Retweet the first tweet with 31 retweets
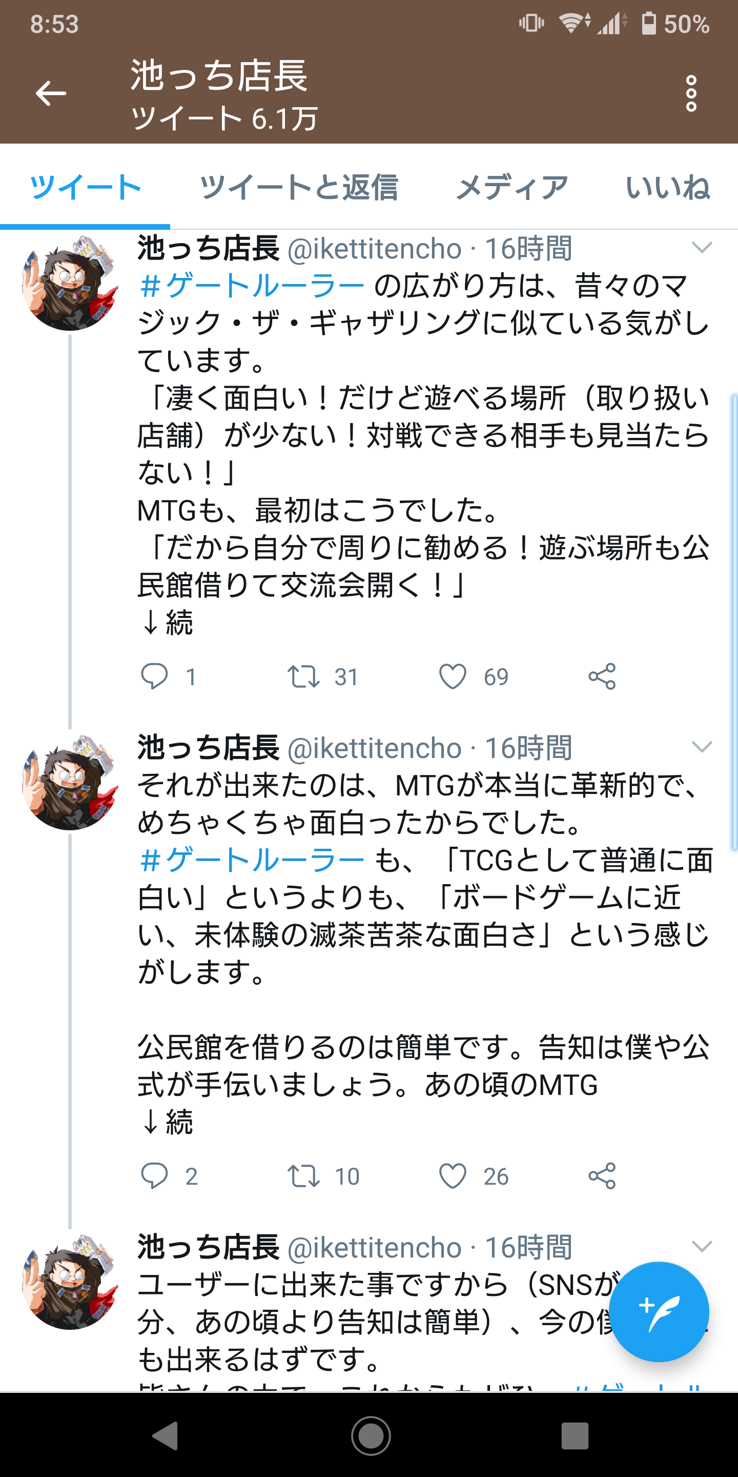The width and height of the screenshot is (738, 1477). click(x=303, y=676)
